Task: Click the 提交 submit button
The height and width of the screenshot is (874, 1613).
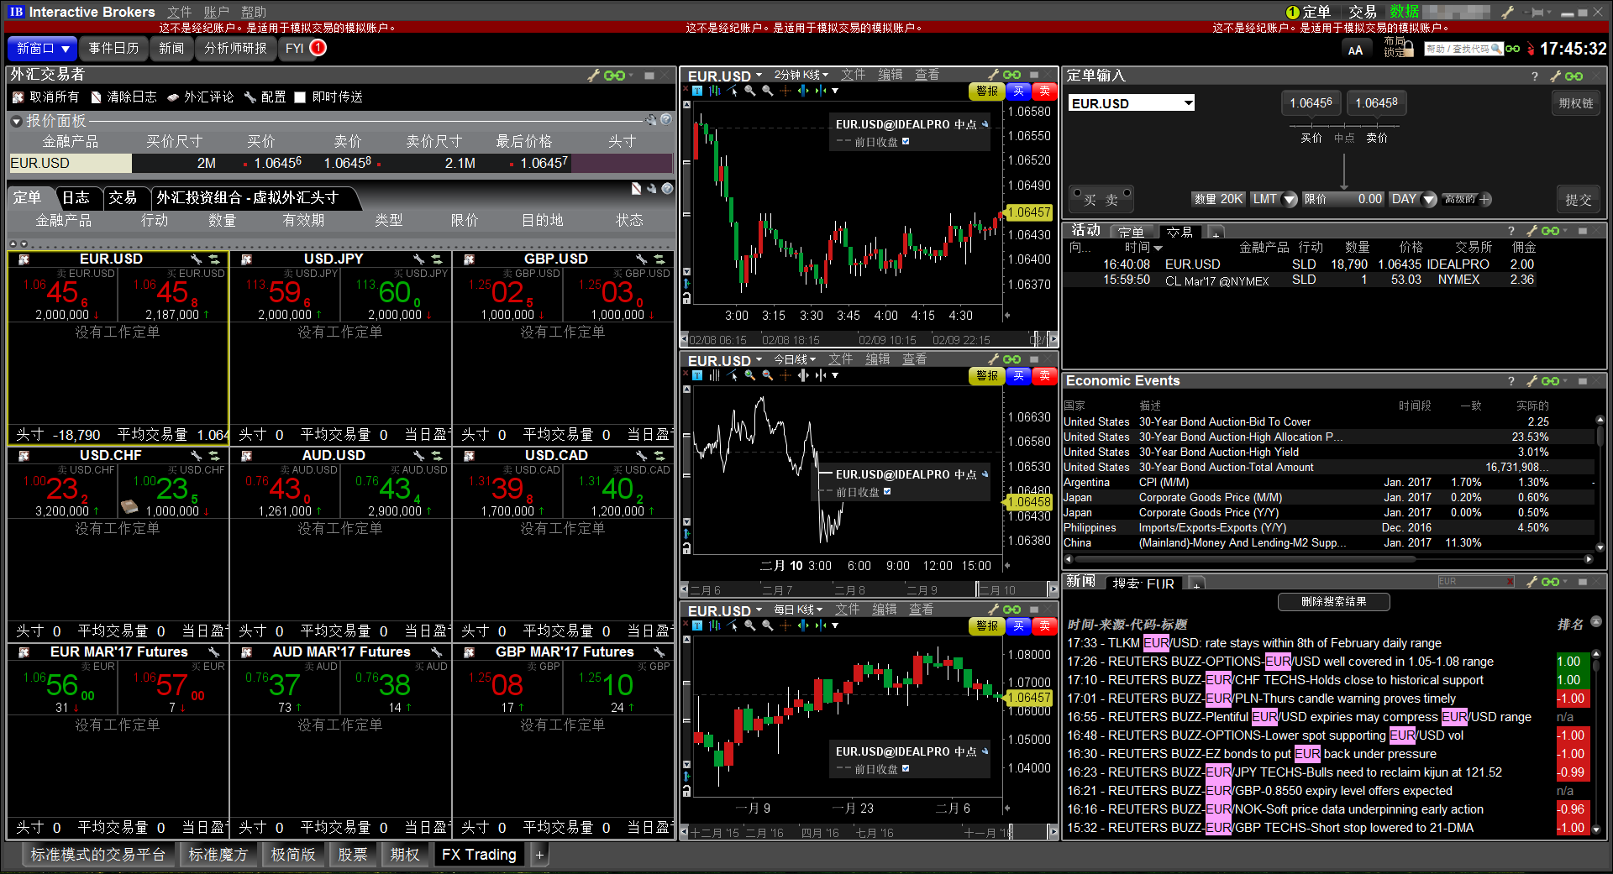Action: point(1578,200)
